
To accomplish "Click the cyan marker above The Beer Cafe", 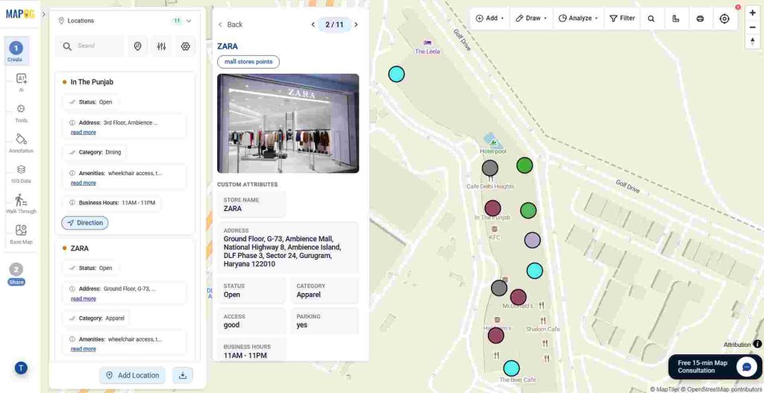I will point(511,368).
